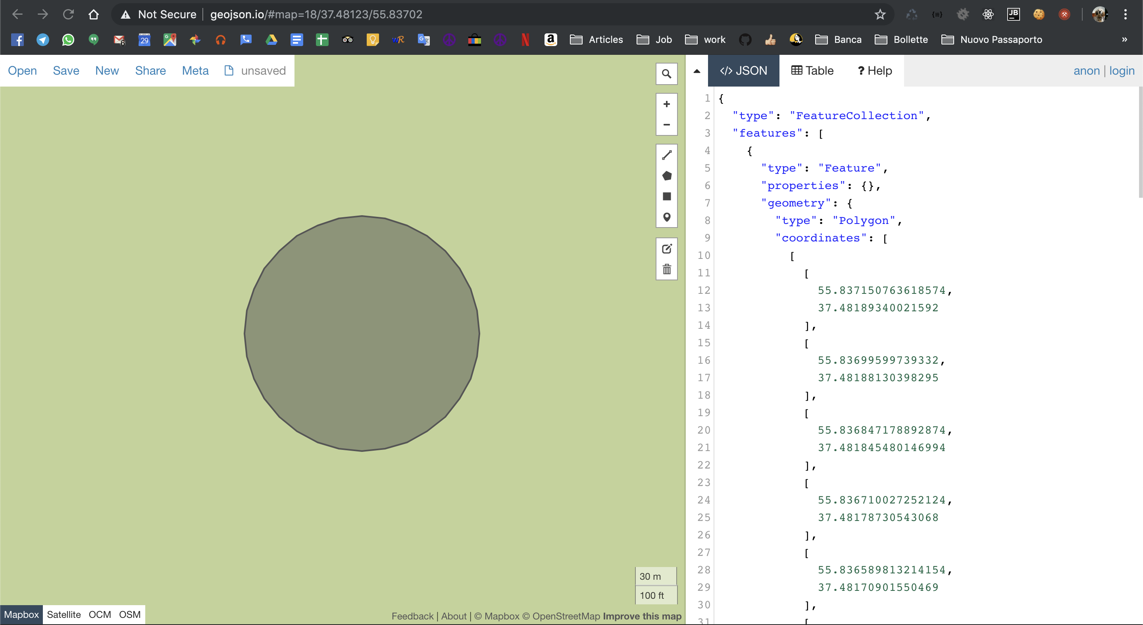This screenshot has width=1143, height=625.
Task: Switch the basemap to Satellite
Action: click(64, 615)
